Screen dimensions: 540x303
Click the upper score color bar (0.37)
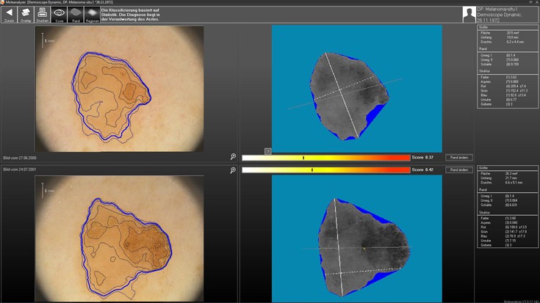325,157
